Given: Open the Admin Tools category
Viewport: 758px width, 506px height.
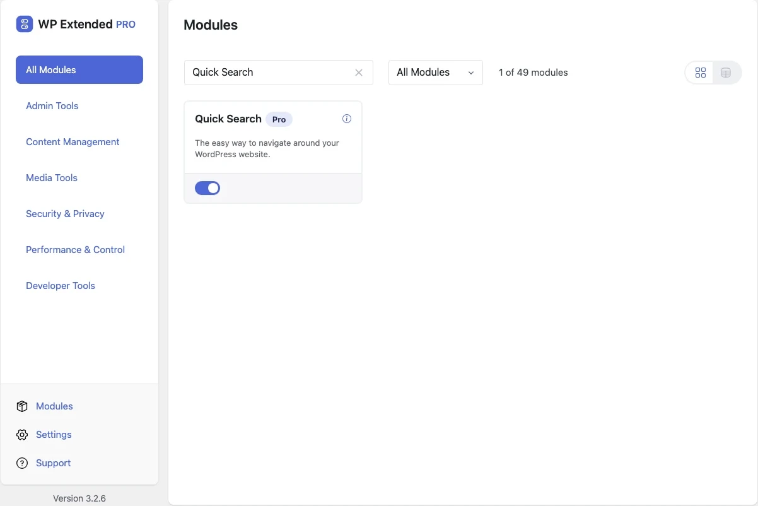Looking at the screenshot, I should (x=52, y=106).
